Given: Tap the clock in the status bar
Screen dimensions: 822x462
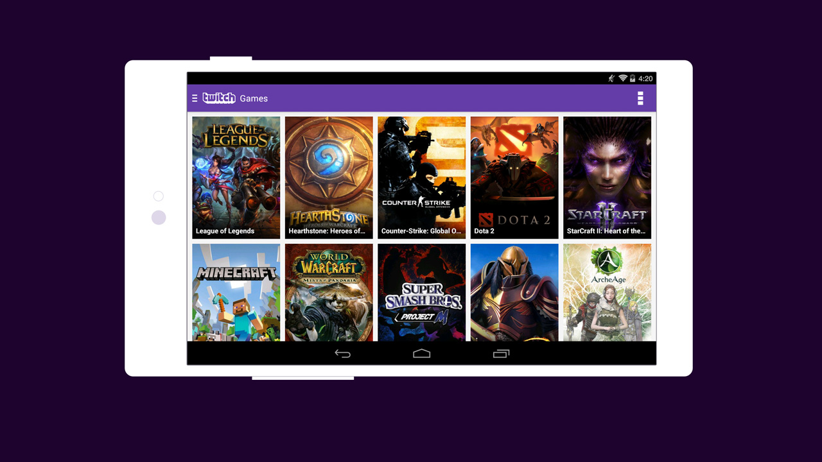Looking at the screenshot, I should [646, 78].
